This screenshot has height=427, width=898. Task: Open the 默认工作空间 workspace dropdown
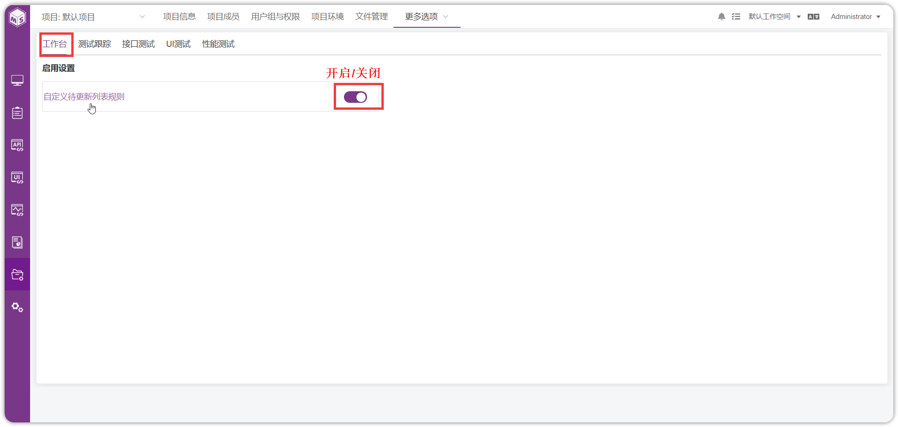coord(774,17)
